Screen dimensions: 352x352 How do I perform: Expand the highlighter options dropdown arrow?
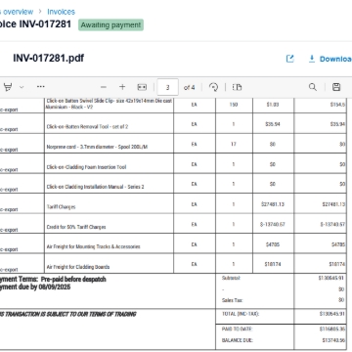pyautogui.click(x=22, y=87)
